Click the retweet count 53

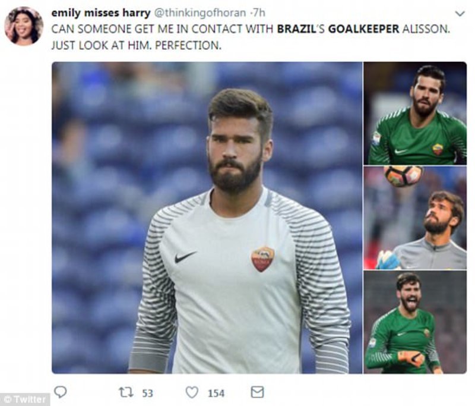click(x=147, y=393)
